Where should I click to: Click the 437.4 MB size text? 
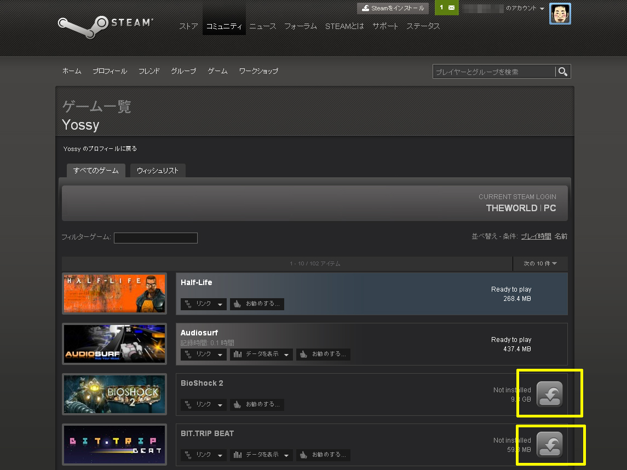[x=517, y=349]
